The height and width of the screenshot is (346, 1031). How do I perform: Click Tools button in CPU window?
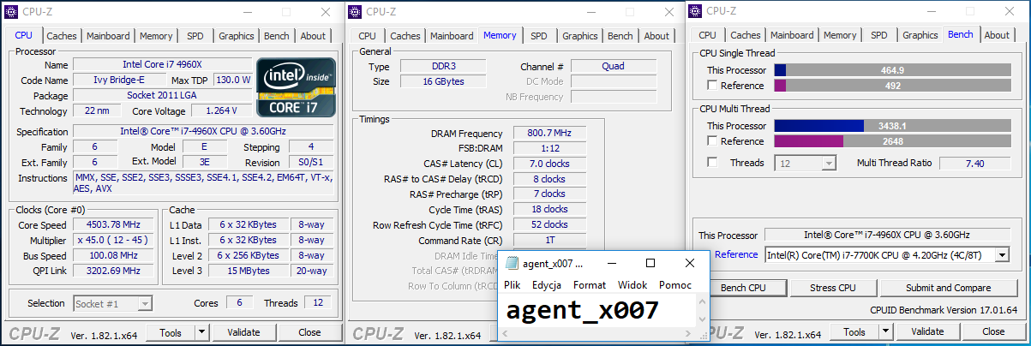(x=171, y=332)
